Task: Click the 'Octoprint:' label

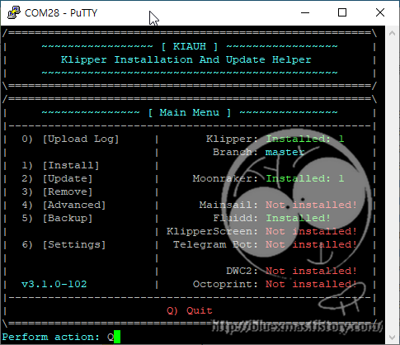Action: tap(225, 285)
